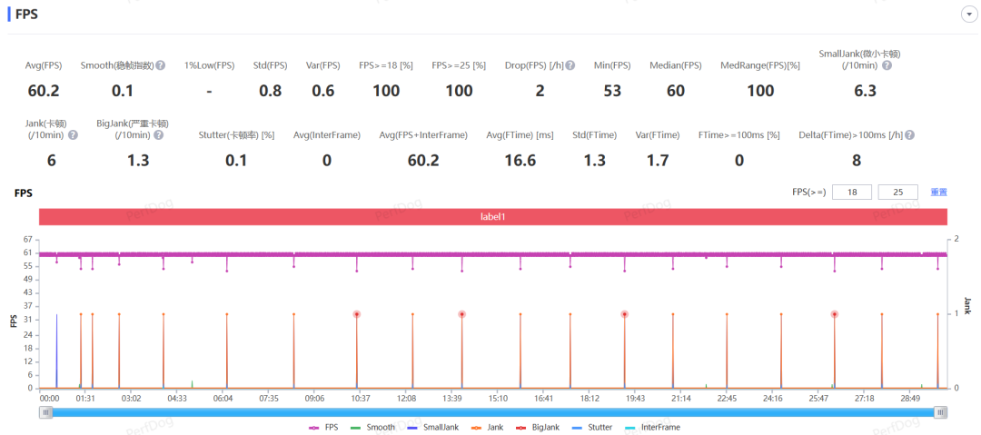
Task: Click the right handle of the time range slider
Action: coord(941,411)
